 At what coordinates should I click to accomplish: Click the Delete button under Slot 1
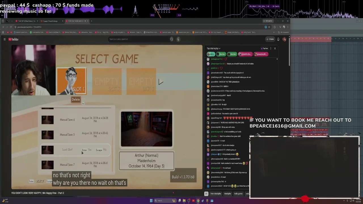click(x=76, y=99)
